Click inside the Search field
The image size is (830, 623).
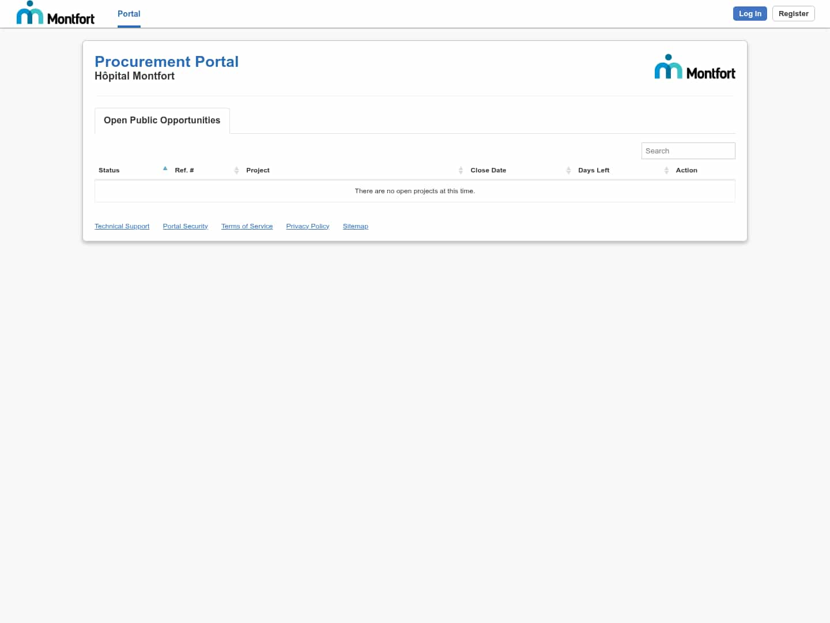[x=688, y=151]
